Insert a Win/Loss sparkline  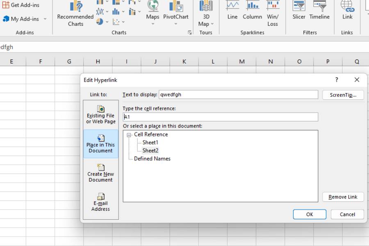[x=273, y=14]
